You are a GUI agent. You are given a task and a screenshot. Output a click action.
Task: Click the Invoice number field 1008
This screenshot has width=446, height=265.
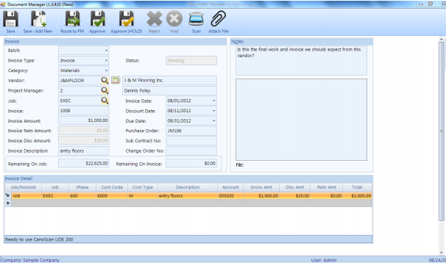point(84,111)
